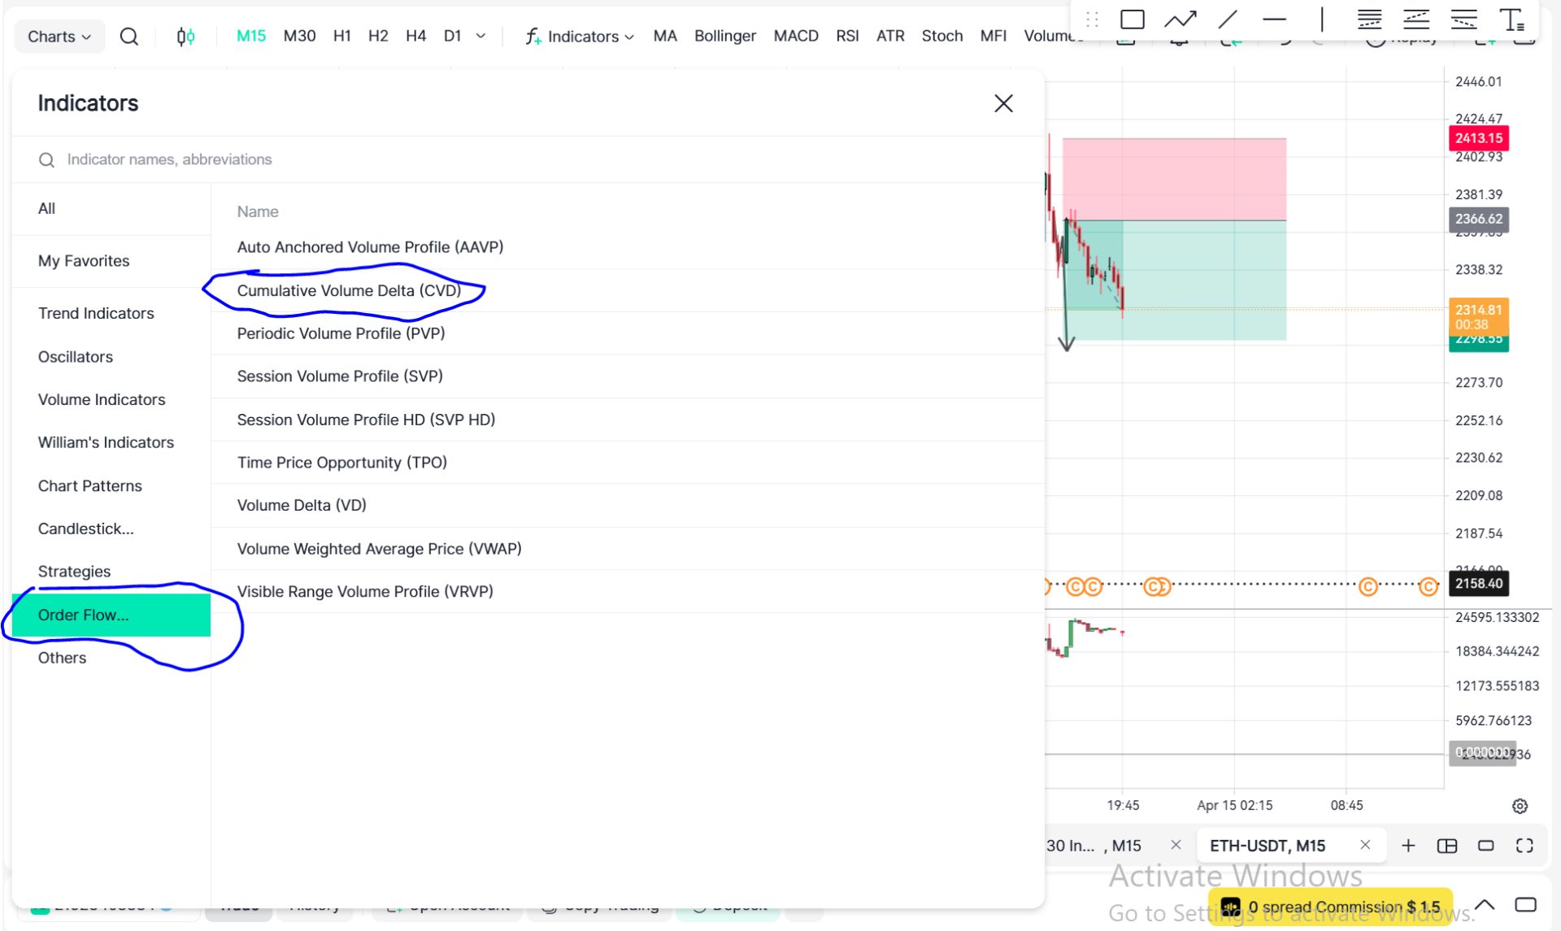
Task: Click the magnifier search icon in top toolbar
Action: [128, 37]
